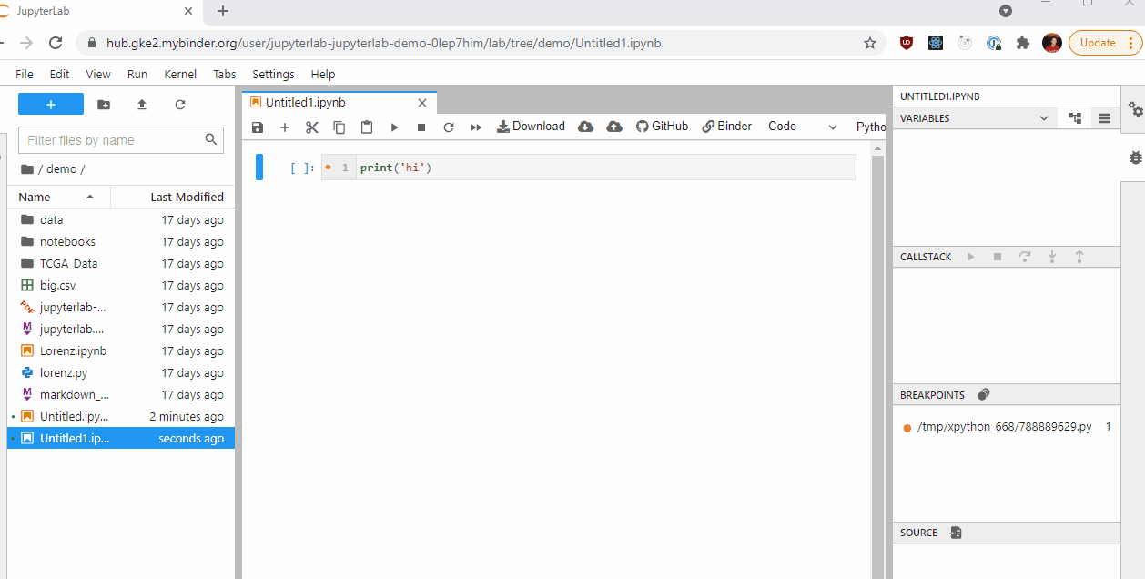The height and width of the screenshot is (579, 1145).
Task: Restart the kernel with circular arrow icon
Action: click(x=448, y=127)
